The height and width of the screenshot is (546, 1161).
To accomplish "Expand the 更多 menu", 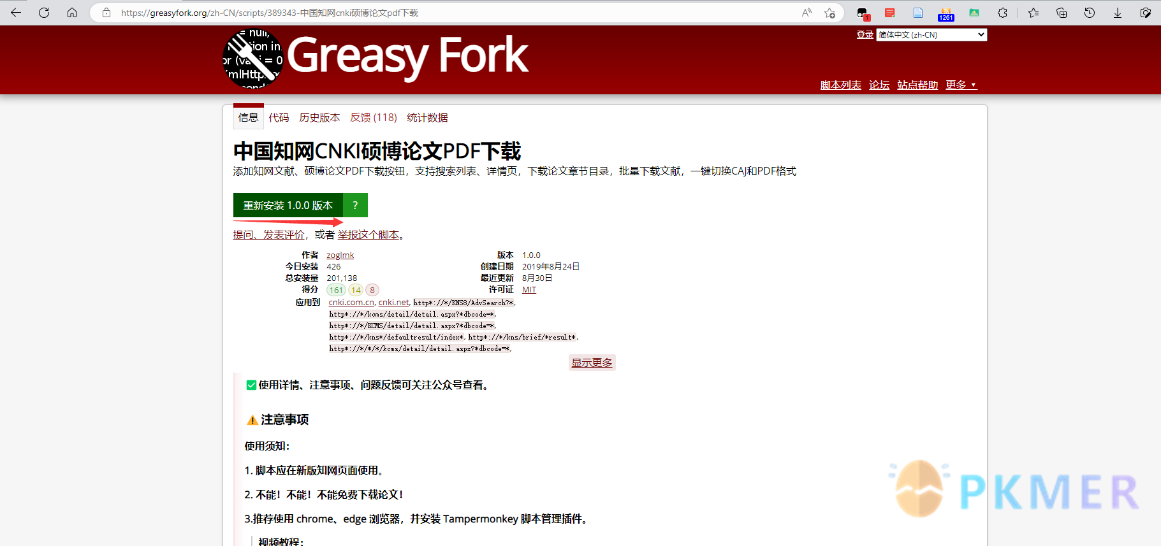I will pos(961,85).
